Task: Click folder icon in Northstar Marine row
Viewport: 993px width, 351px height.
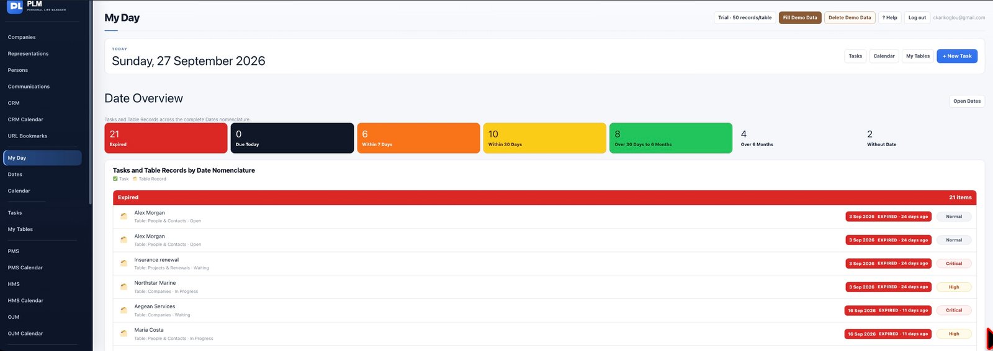Action: 124,287
